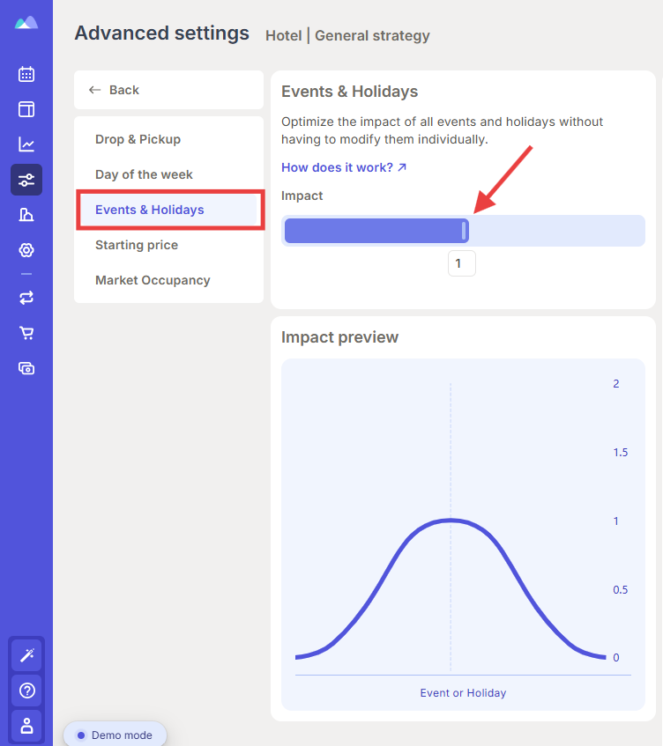Open the help question mark icon
663x746 pixels.
[26, 691]
